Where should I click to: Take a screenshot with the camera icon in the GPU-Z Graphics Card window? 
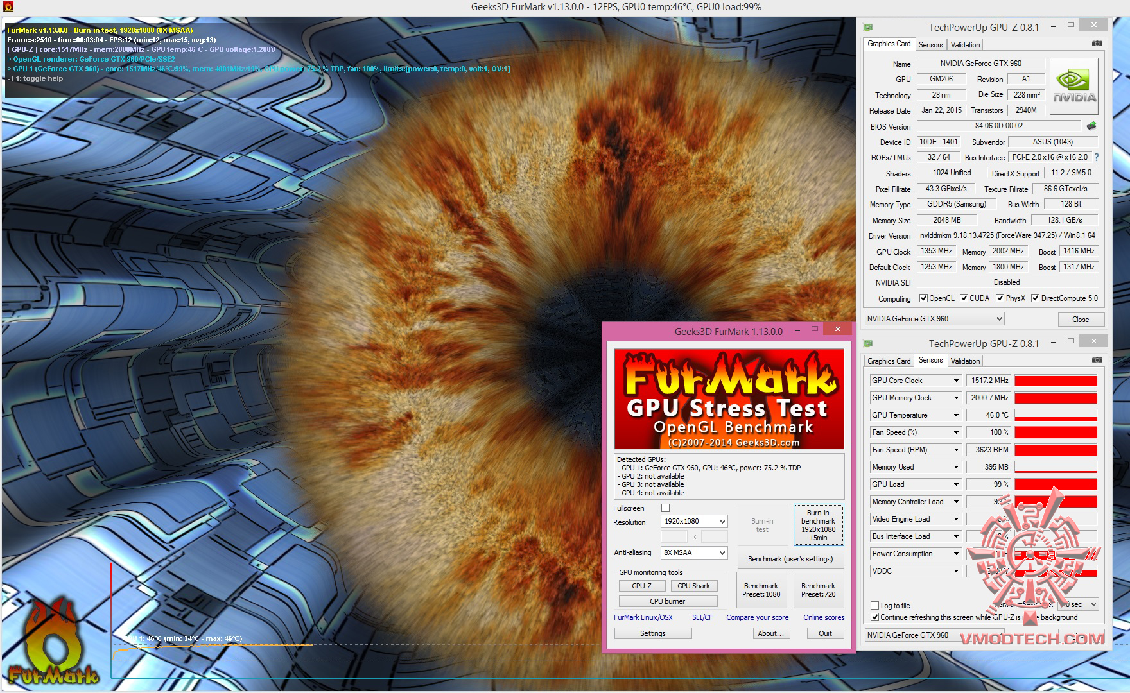(1097, 44)
